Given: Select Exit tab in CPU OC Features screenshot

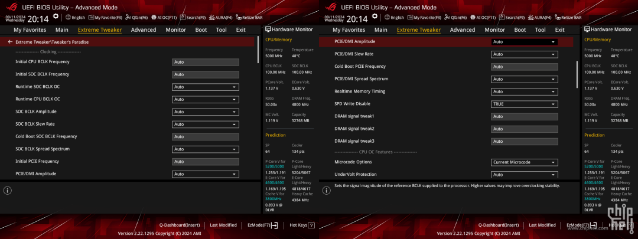Looking at the screenshot, I should pos(560,30).
